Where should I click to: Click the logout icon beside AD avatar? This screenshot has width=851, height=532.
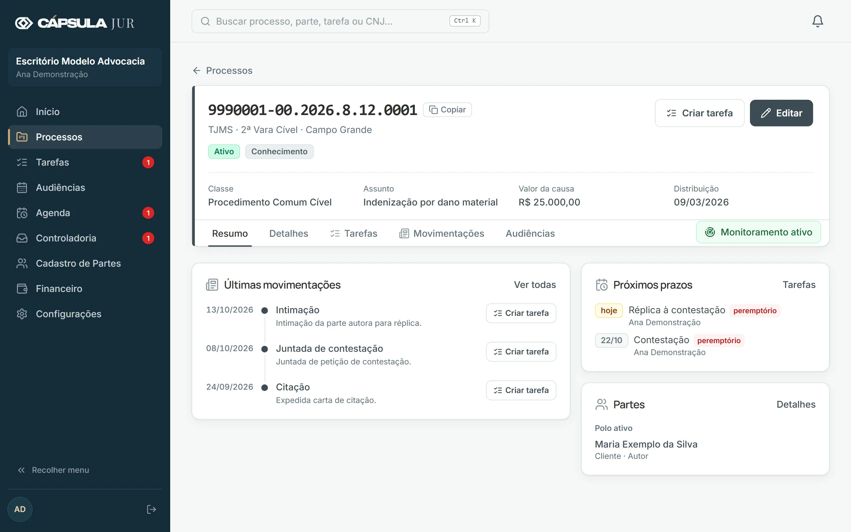151,509
